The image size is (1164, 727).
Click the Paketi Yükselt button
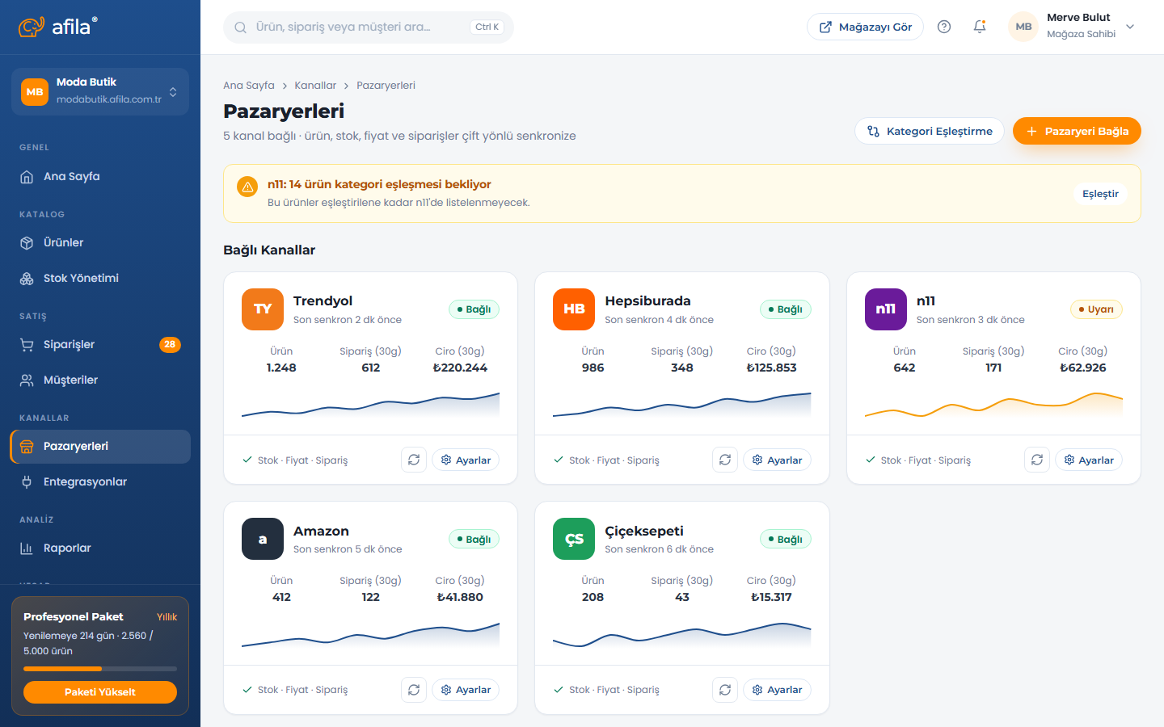(x=100, y=692)
